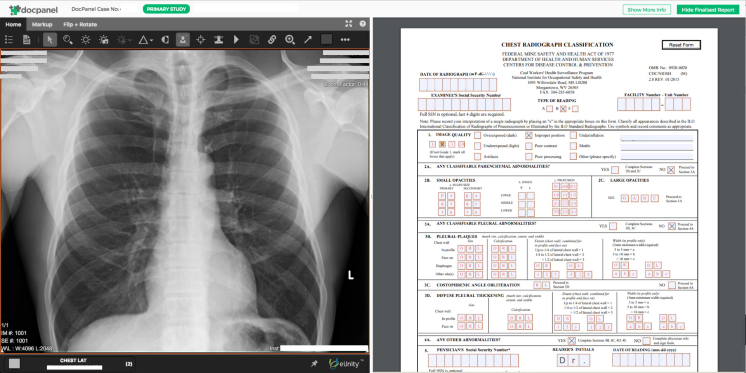
Task: Click the crosshair localizer tool
Action: (200, 39)
